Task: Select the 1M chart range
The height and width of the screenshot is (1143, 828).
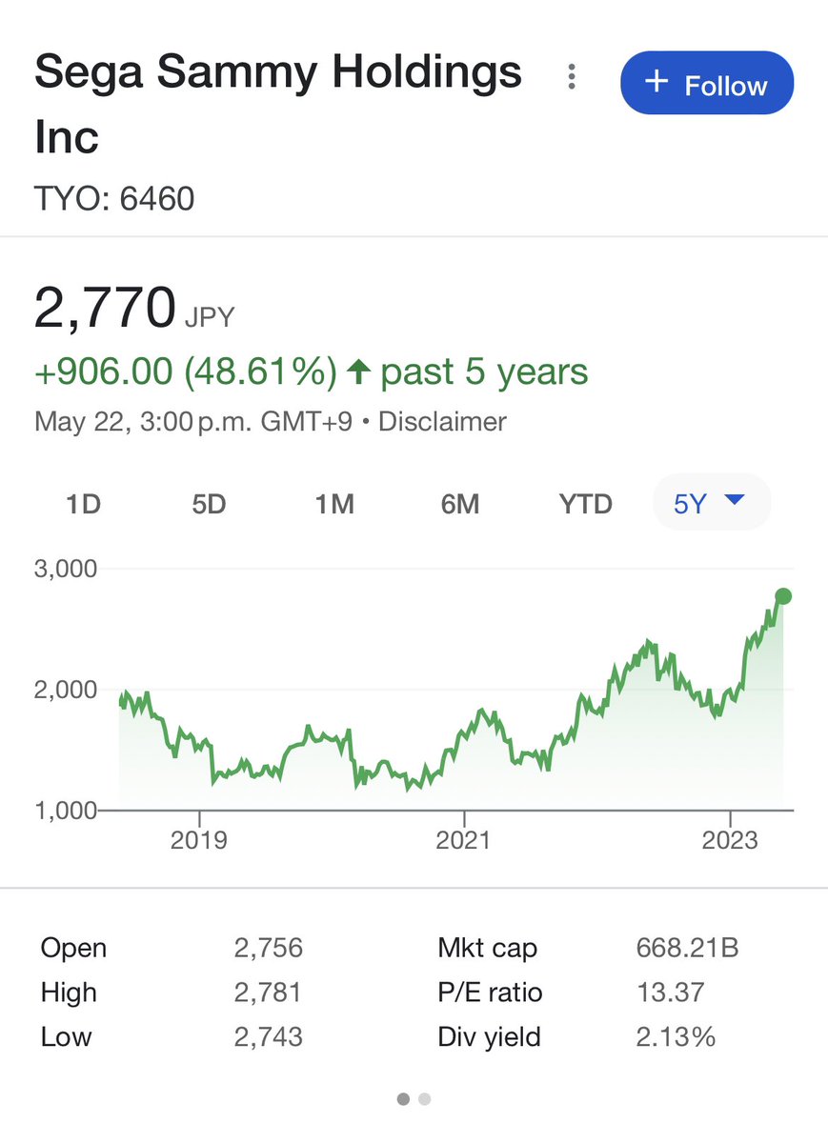Action: [x=334, y=503]
